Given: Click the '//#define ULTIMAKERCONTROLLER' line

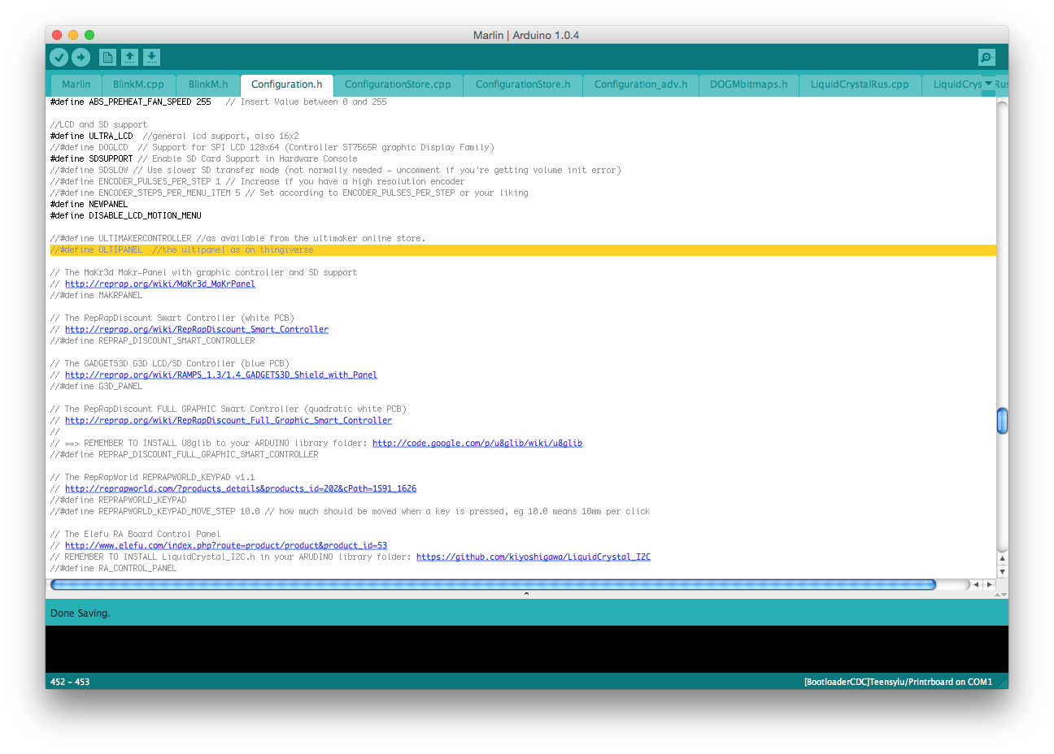Looking at the screenshot, I should tap(237, 239).
